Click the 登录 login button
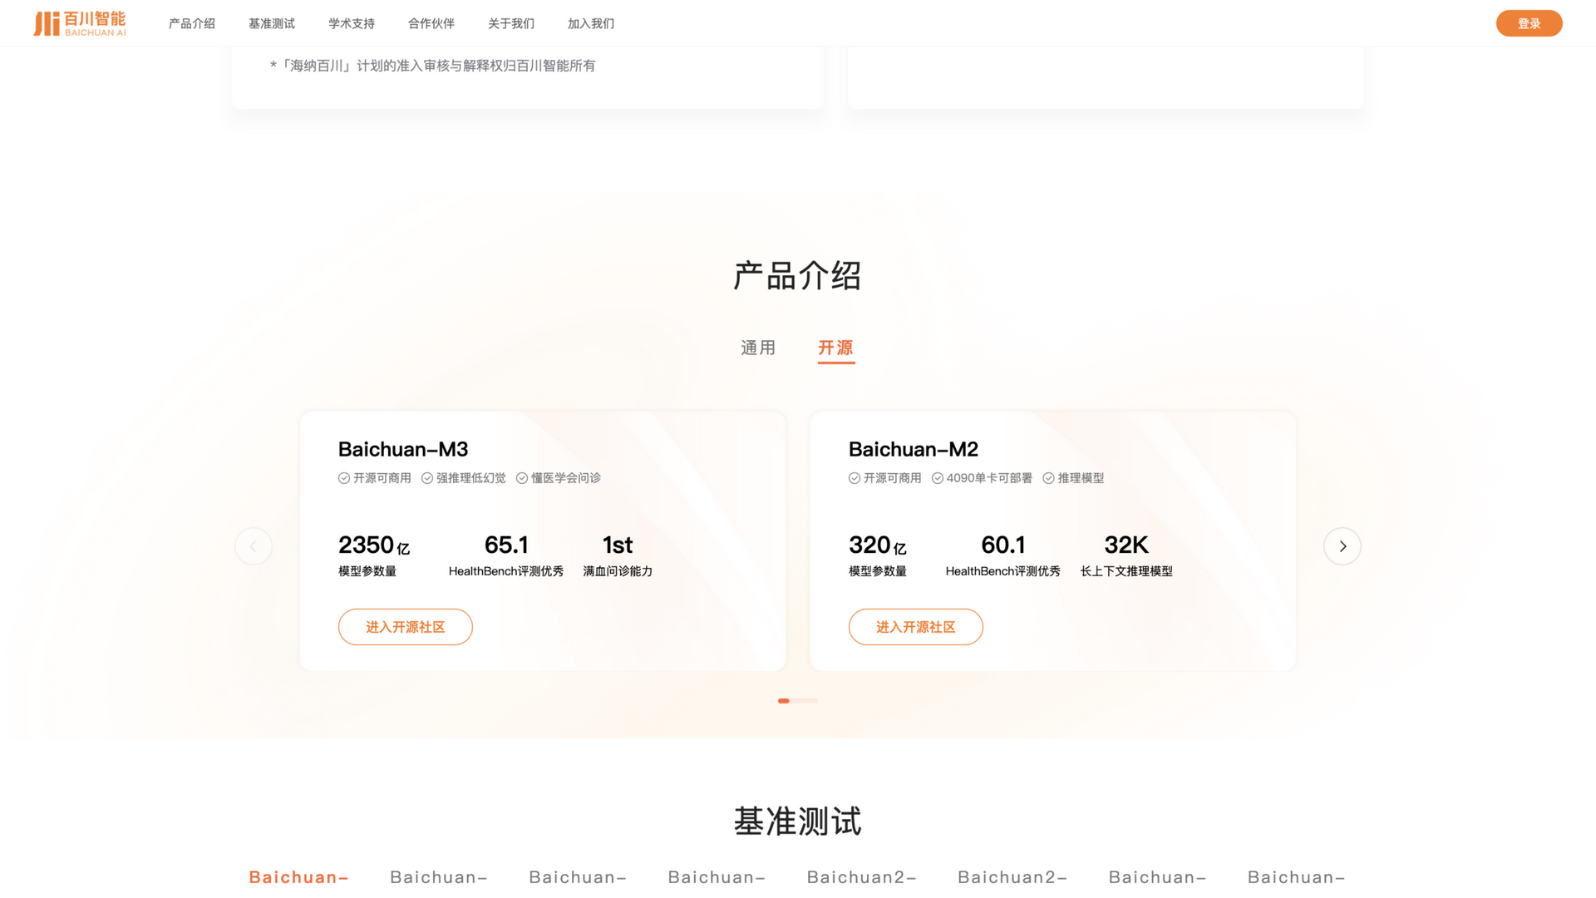The height and width of the screenshot is (898, 1596). [x=1529, y=23]
